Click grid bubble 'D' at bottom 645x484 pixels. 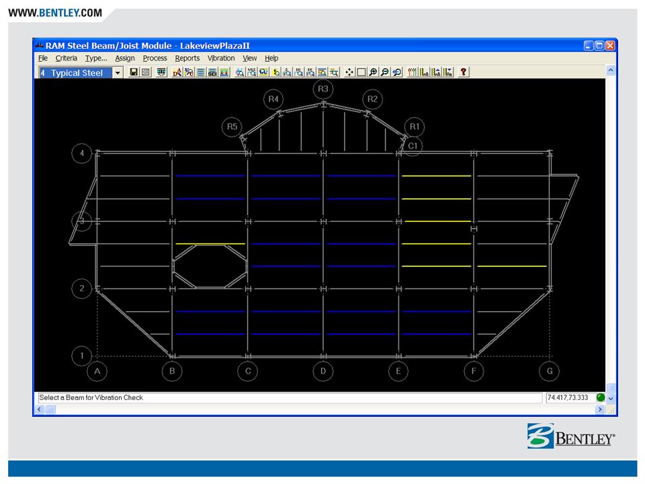[x=323, y=371]
